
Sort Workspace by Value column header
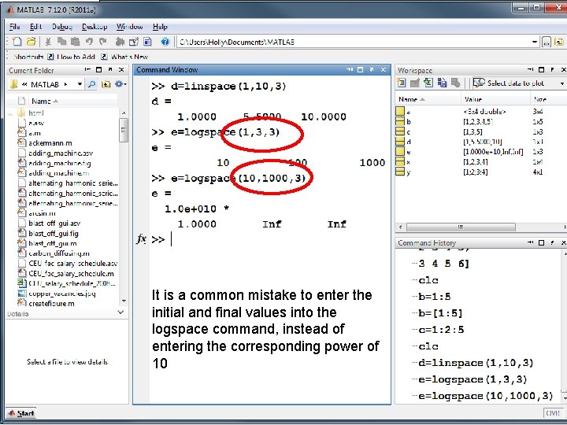coord(495,99)
